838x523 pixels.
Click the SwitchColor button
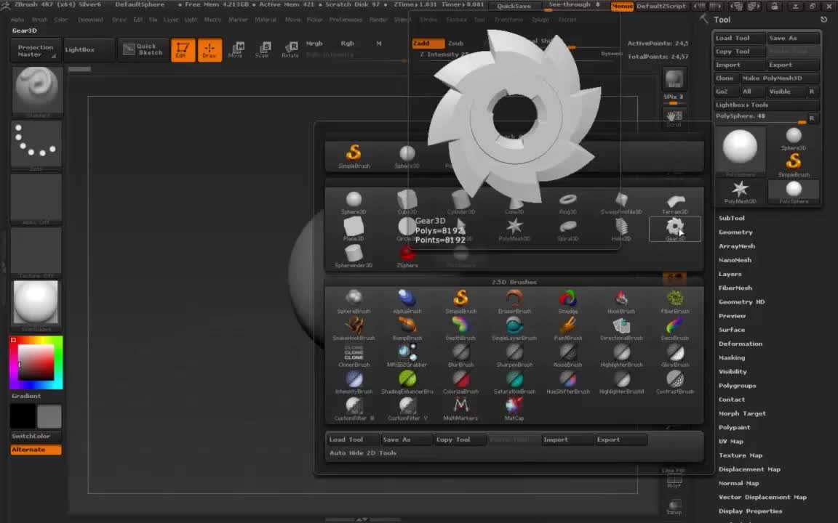36,436
